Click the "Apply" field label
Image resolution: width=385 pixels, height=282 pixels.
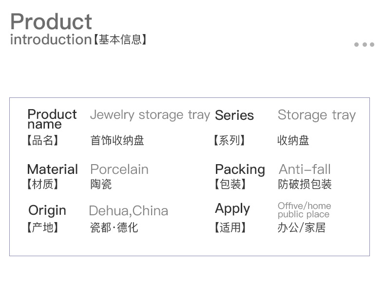pos(232,208)
